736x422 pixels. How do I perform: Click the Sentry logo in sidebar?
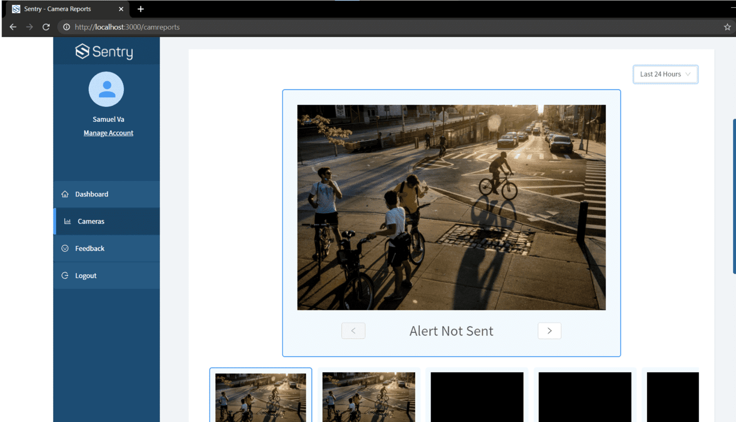point(104,51)
